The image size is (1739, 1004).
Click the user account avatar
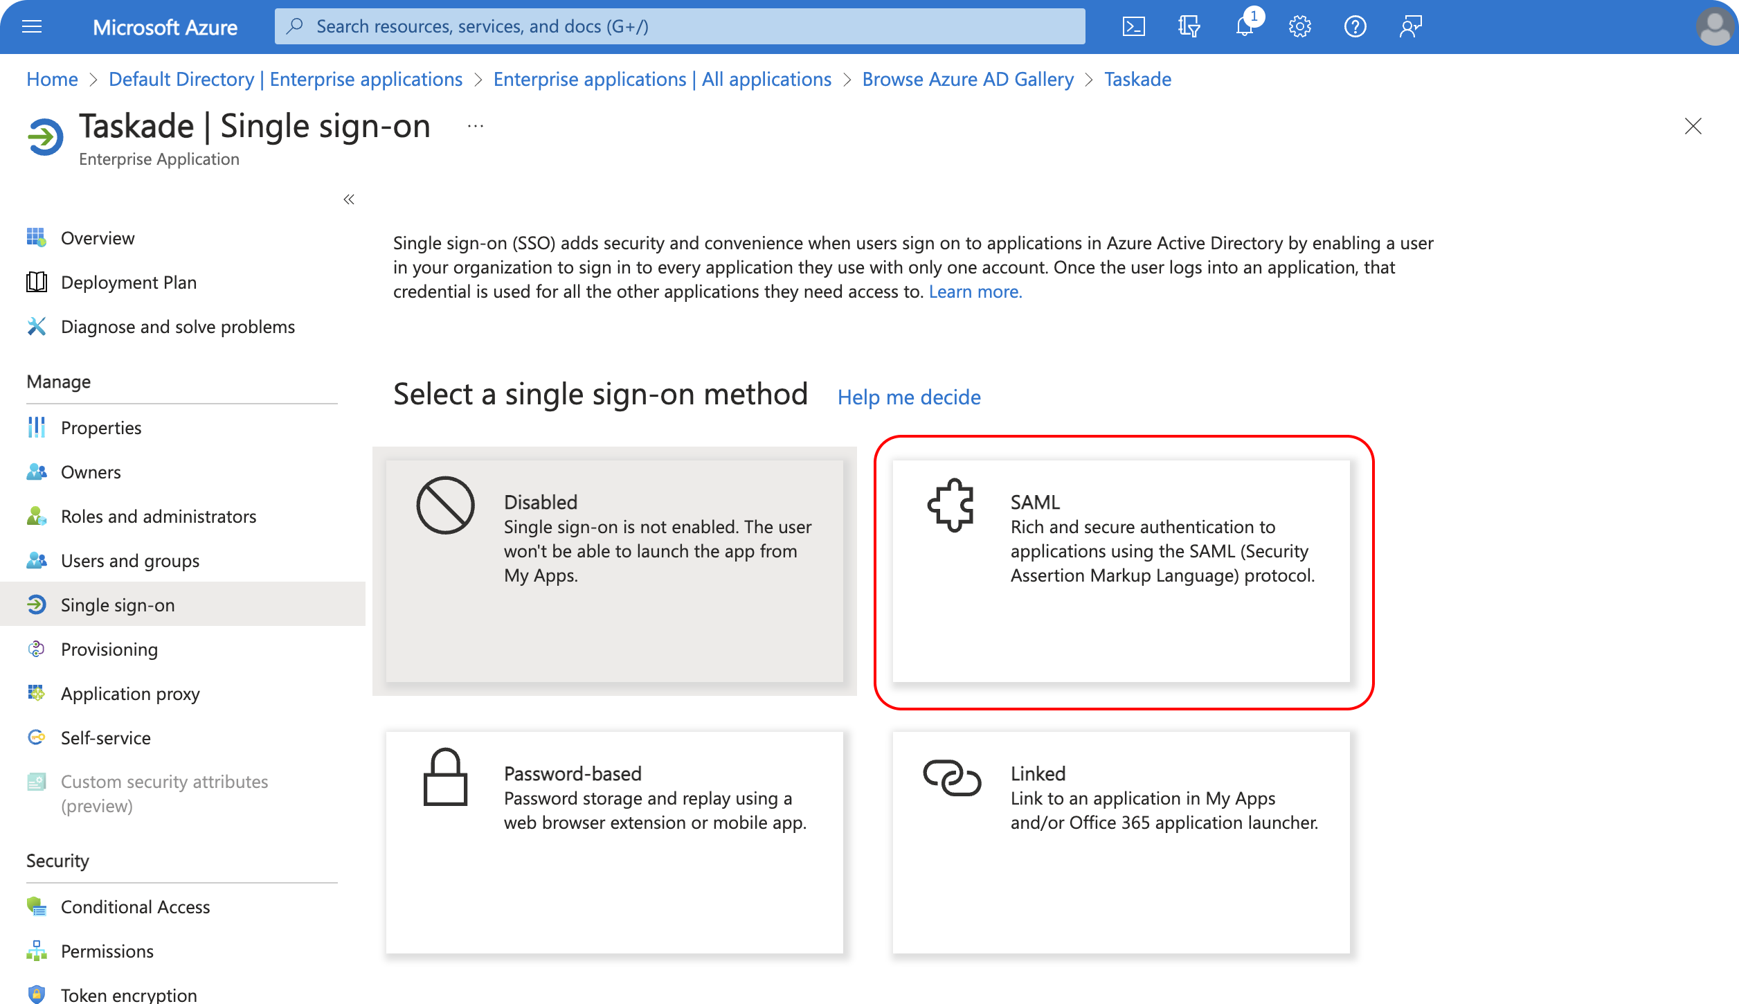(1714, 27)
